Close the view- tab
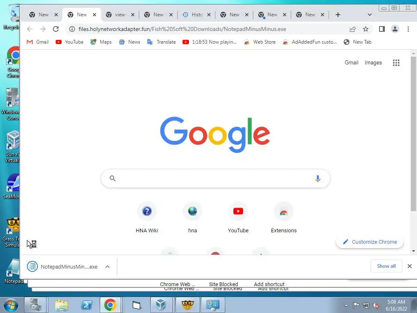Viewport: 417px width, 313px height. coord(133,15)
